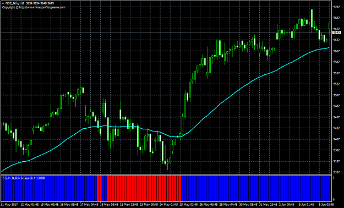Click the 9707 price scale value
Viewport: 344px width, 208px height.
click(336, 7)
